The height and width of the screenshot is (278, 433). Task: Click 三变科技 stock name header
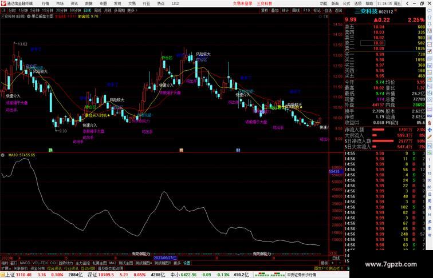366,11
